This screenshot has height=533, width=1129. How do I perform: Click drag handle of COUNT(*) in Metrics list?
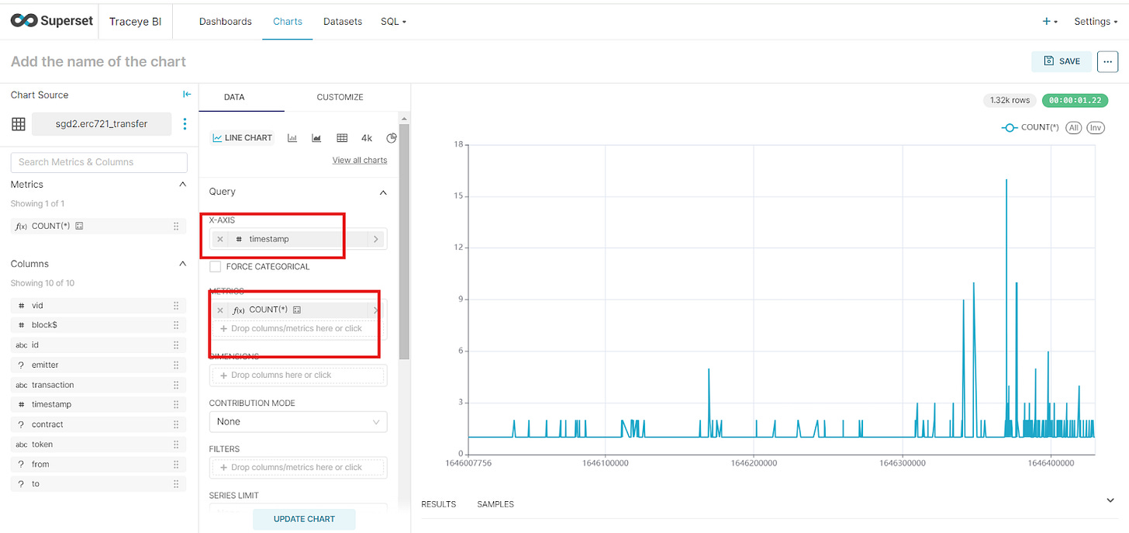pos(176,227)
